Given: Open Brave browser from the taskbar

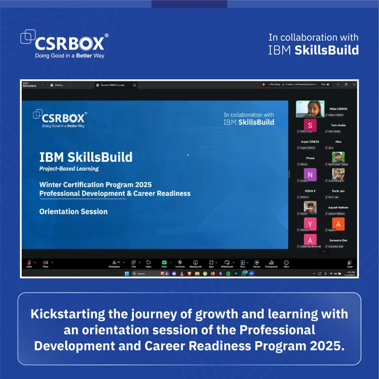Looking at the screenshot, I should tap(189, 274).
